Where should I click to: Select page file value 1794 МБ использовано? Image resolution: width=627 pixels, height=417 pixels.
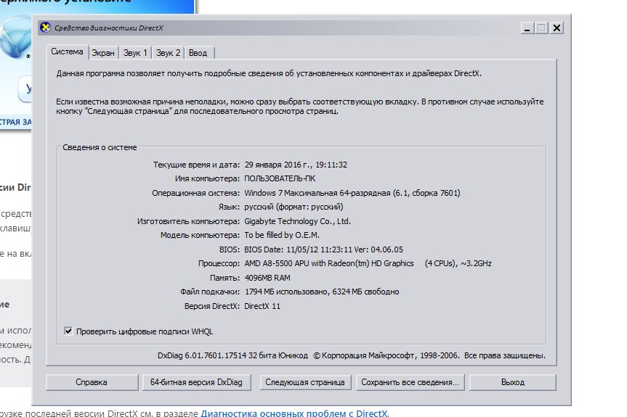click(x=322, y=292)
